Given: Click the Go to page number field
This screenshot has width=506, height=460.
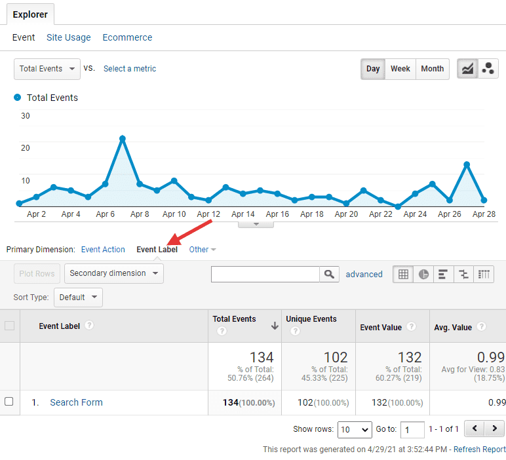Looking at the screenshot, I should (x=412, y=430).
